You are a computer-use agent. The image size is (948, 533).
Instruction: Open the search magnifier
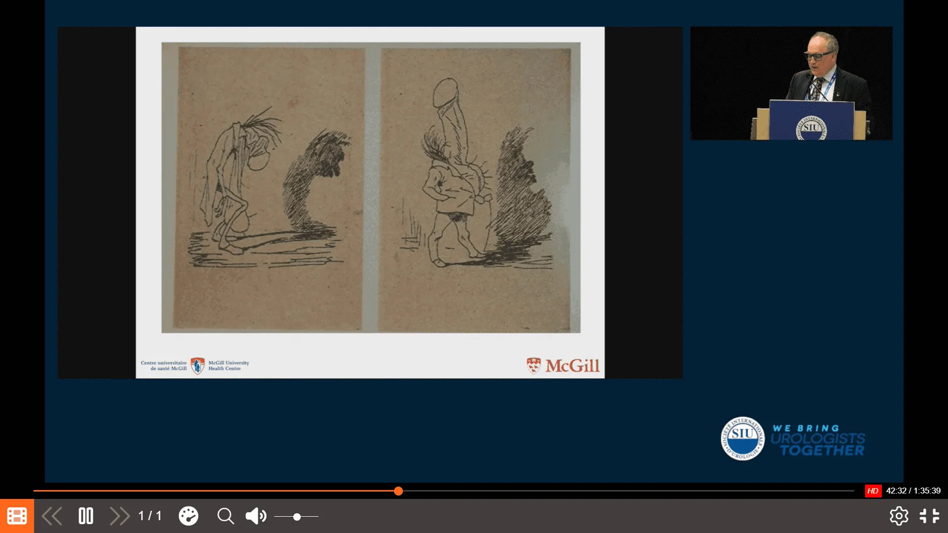pyautogui.click(x=226, y=516)
